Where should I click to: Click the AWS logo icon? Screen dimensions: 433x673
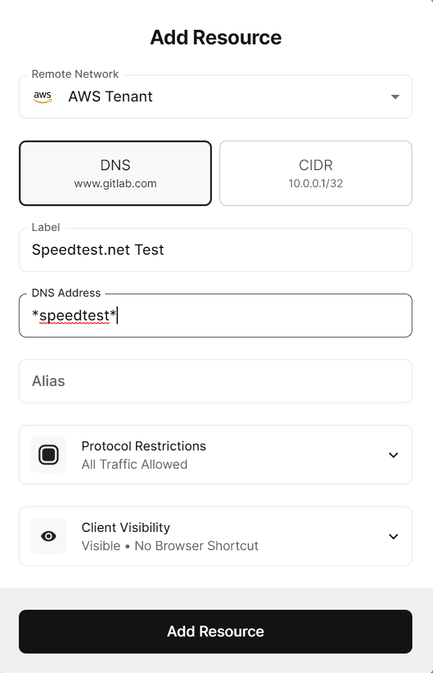coord(43,97)
